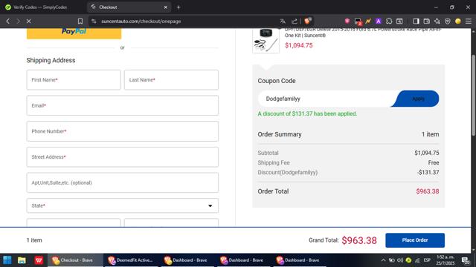The image size is (476, 267).
Task: Switch to Checkout - Brave taskbar window
Action: pyautogui.click(x=75, y=260)
